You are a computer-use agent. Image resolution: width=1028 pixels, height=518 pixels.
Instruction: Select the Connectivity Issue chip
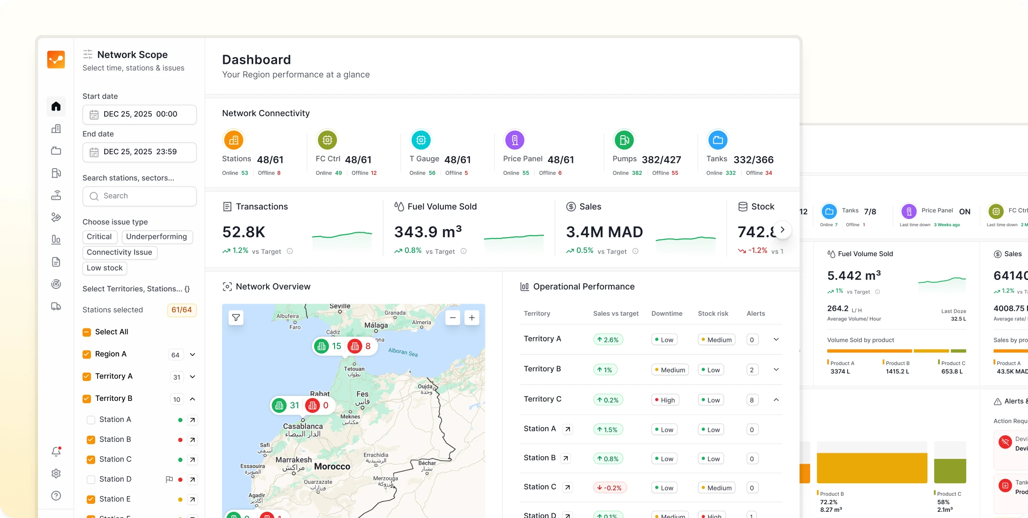(119, 252)
